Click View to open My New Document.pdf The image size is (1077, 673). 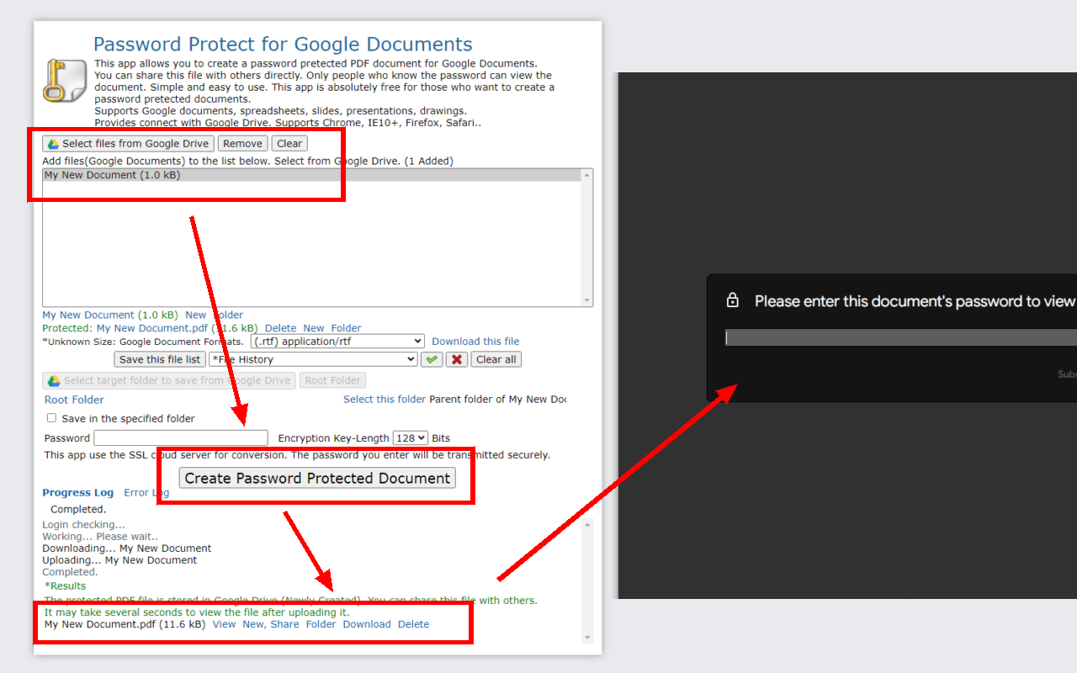click(224, 624)
